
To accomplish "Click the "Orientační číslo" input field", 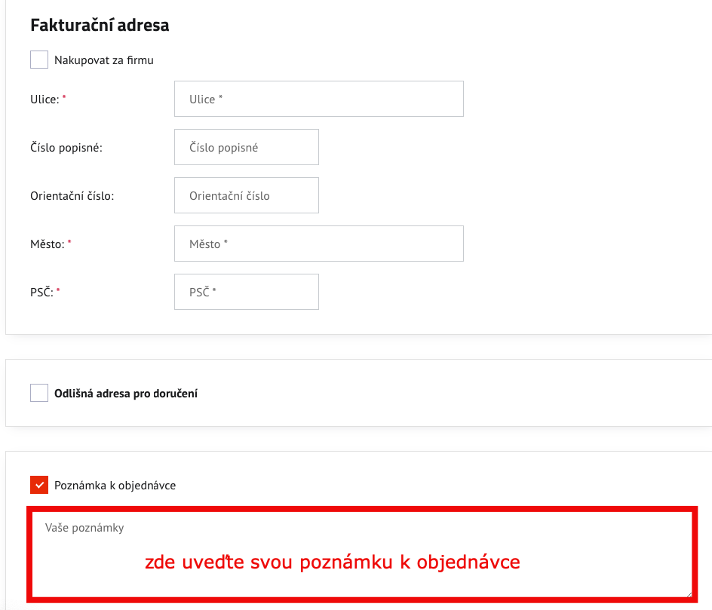I will pos(246,195).
